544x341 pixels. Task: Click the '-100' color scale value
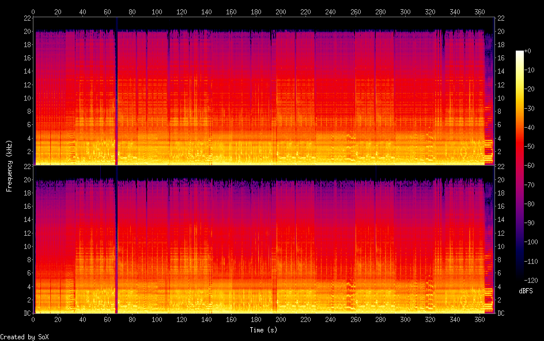click(x=531, y=242)
